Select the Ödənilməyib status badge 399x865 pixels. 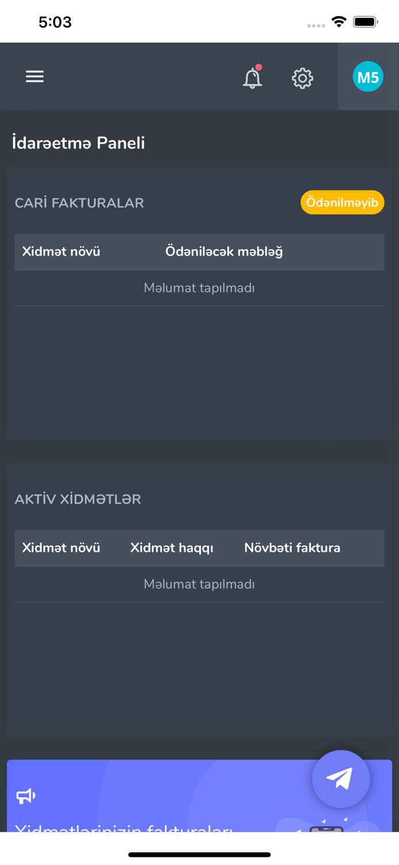click(342, 202)
